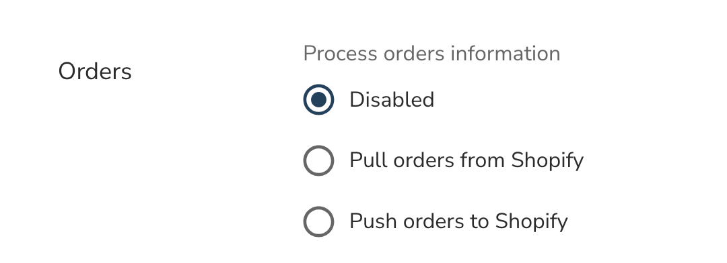Click the Orders section heading
Image resolution: width=727 pixels, height=263 pixels.
pyautogui.click(x=95, y=72)
